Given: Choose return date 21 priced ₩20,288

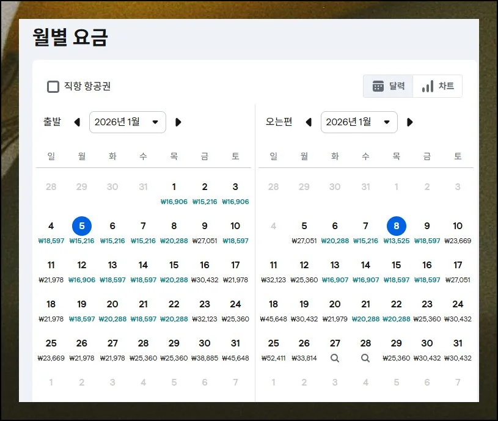Looking at the screenshot, I should point(365,310).
